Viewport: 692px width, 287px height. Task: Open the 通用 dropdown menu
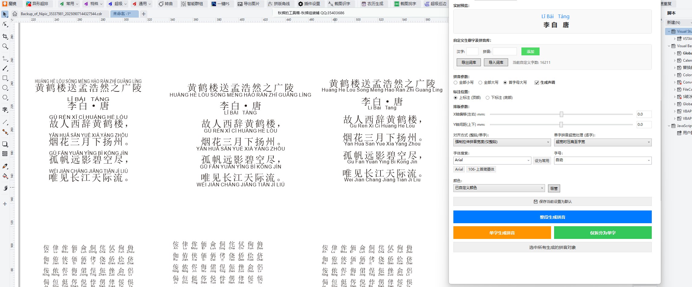click(142, 4)
